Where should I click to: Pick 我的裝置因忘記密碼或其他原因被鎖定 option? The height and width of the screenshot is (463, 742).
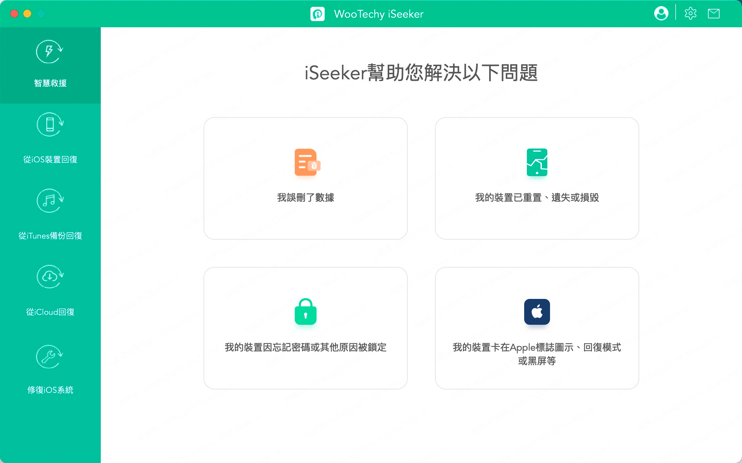[x=306, y=347]
